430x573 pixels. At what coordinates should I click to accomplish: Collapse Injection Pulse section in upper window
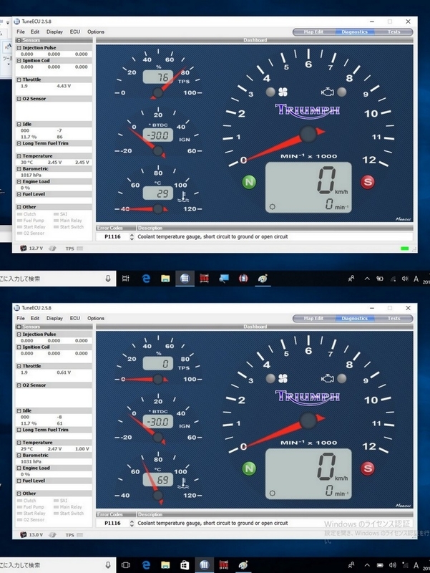click(19, 48)
